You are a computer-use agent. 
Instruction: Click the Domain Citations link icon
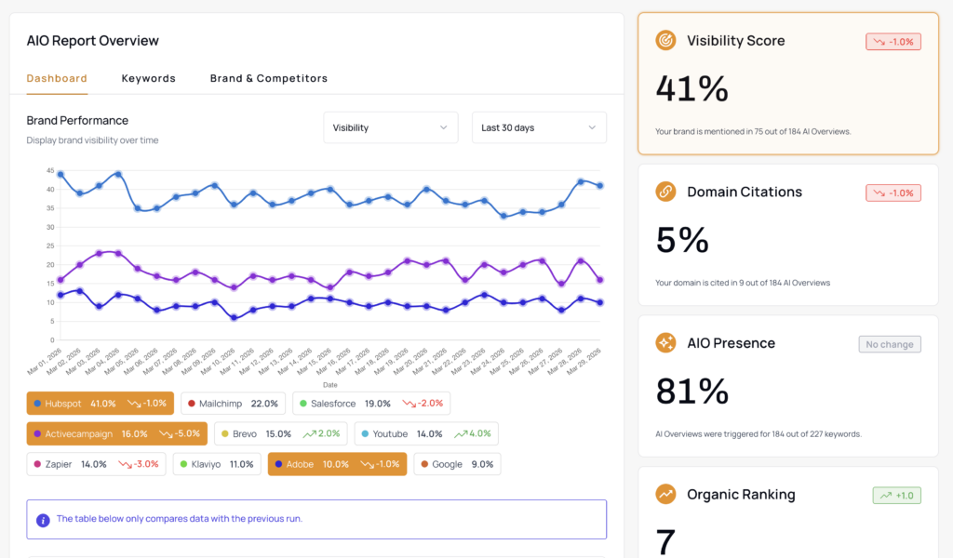(x=665, y=192)
